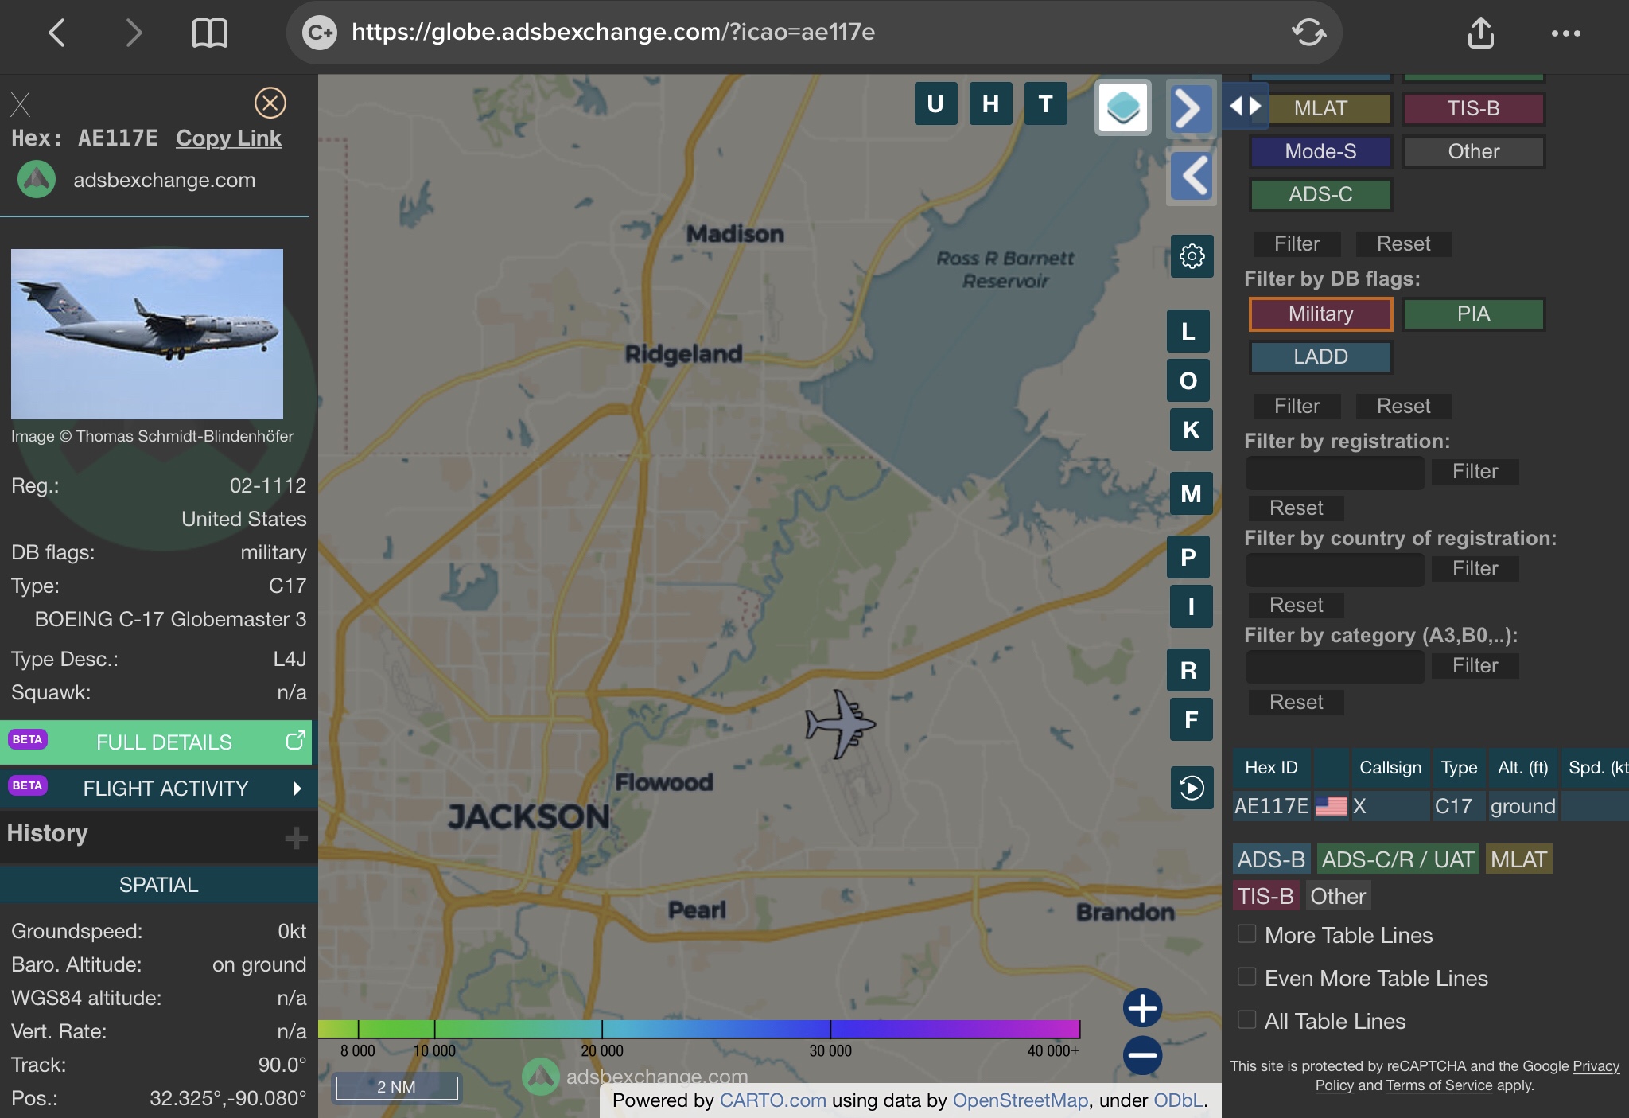Select the C-17 aircraft icon on map
The width and height of the screenshot is (1629, 1118).
840,724
